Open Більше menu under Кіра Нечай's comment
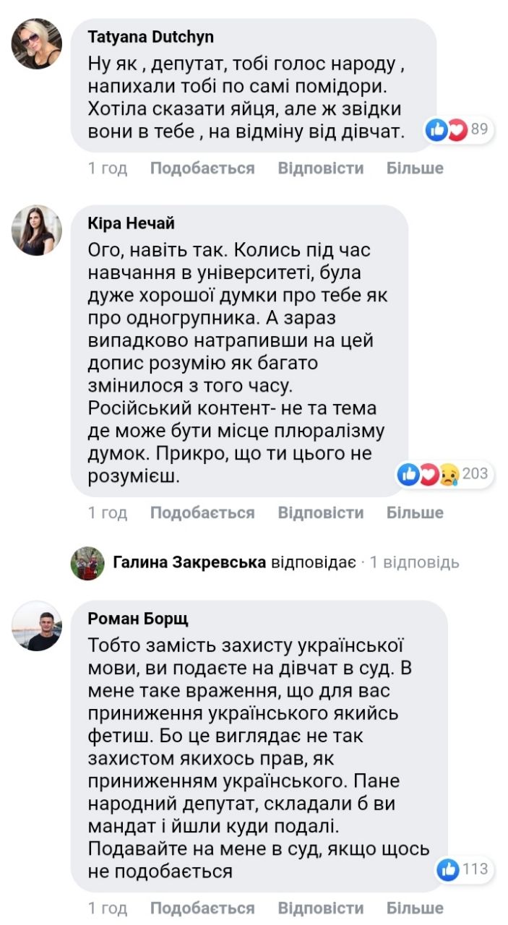 click(415, 513)
